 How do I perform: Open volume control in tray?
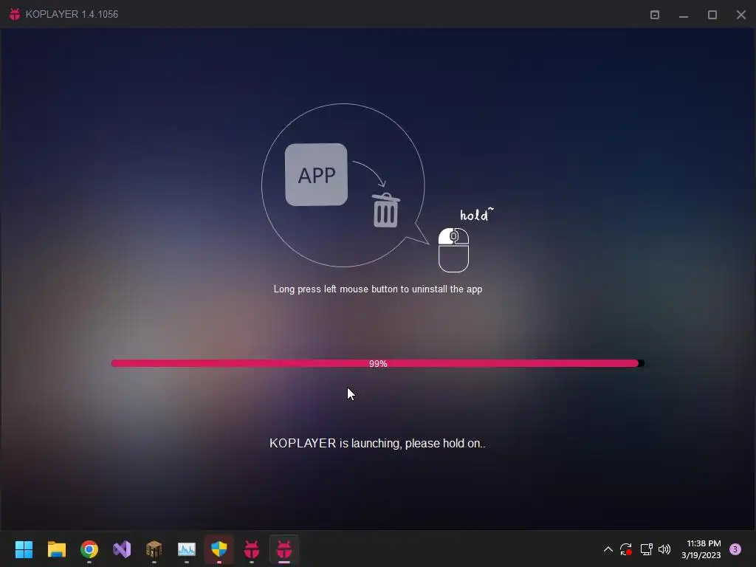click(x=664, y=549)
